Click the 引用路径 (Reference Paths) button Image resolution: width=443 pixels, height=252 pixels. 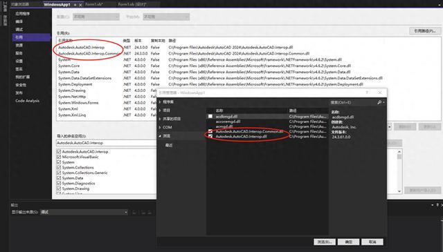[x=425, y=31]
